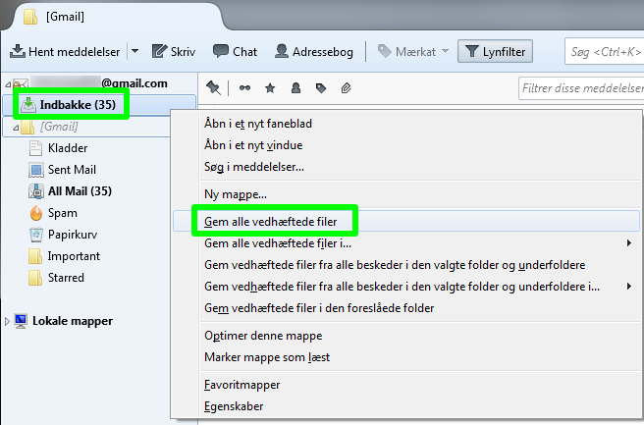Click the Starred folder icon
Image resolution: width=644 pixels, height=425 pixels.
pos(35,278)
